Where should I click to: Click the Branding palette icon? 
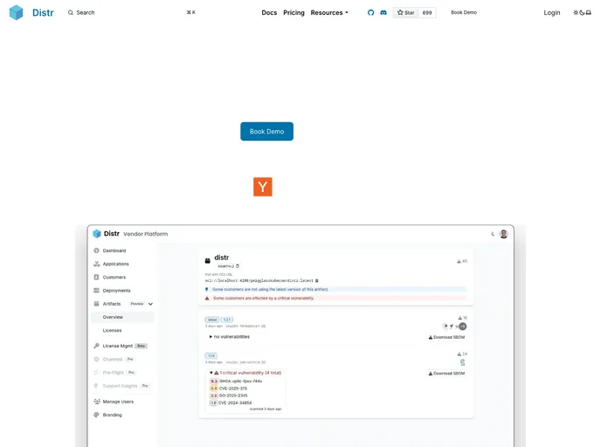coord(96,415)
